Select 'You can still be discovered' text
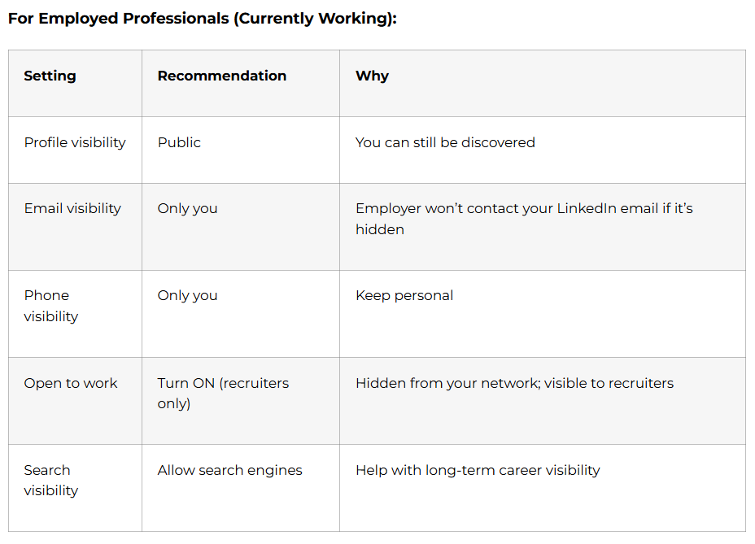Image resolution: width=755 pixels, height=544 pixels. 445,142
